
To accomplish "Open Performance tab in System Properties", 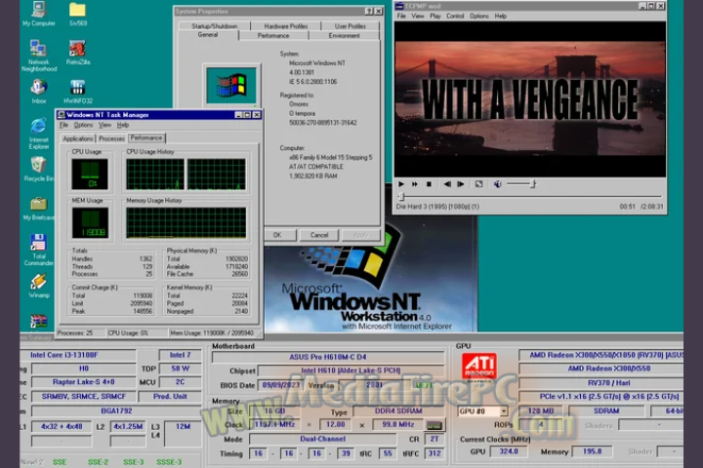I will click(273, 35).
